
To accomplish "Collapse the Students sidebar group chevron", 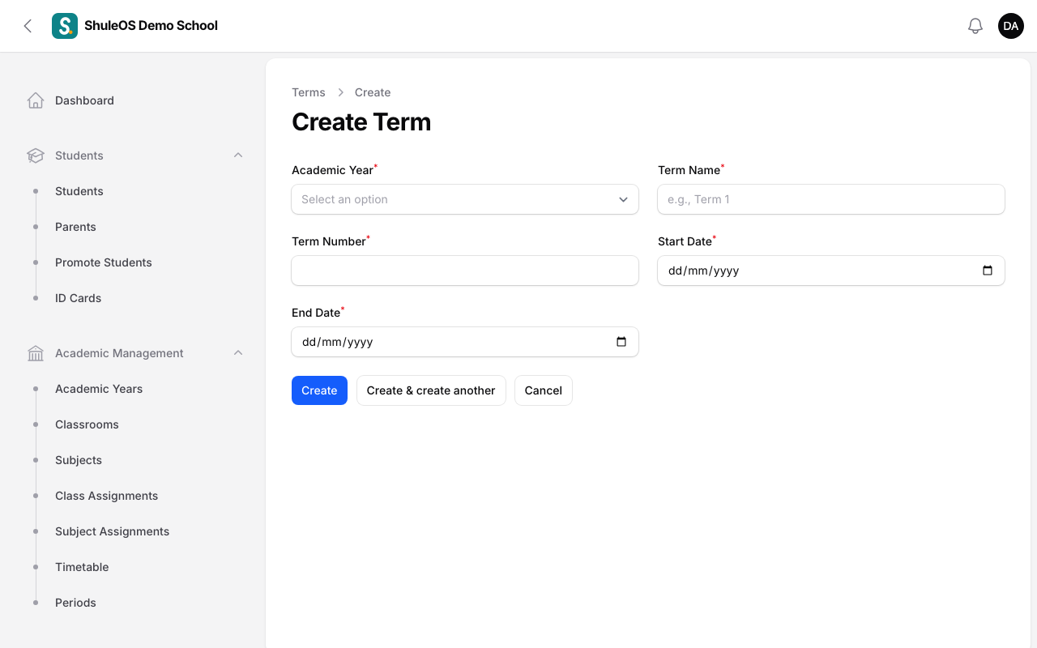I will [238, 156].
